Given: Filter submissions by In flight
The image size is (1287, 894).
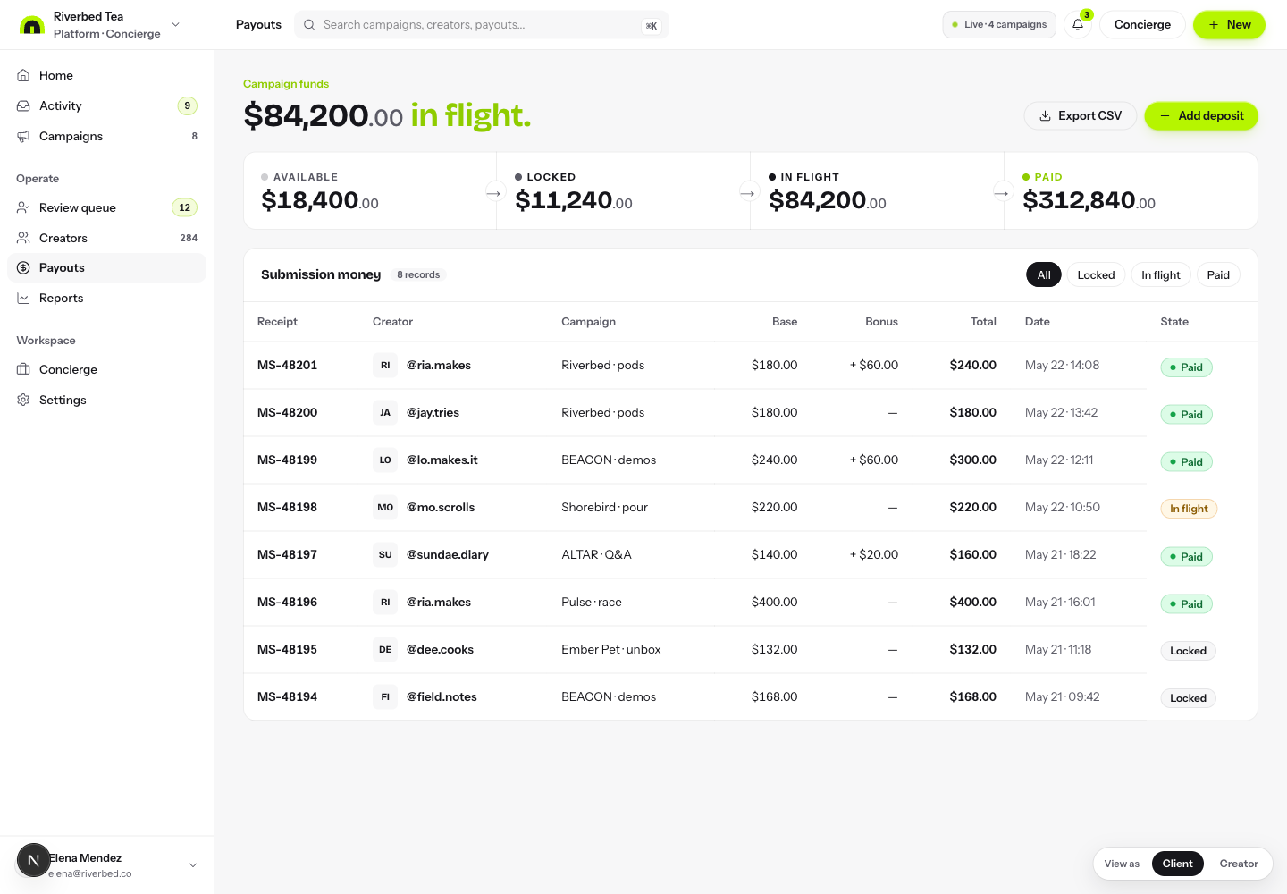Looking at the screenshot, I should [x=1161, y=274].
